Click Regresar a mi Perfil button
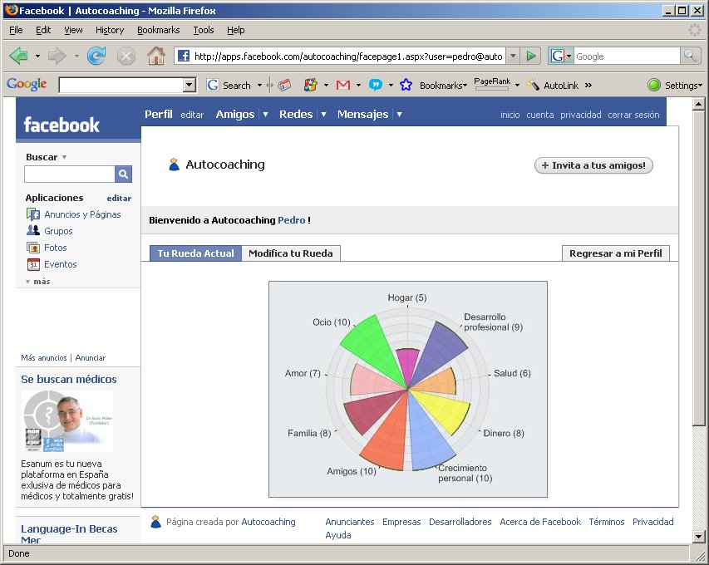This screenshot has height=565, width=709. 615,253
